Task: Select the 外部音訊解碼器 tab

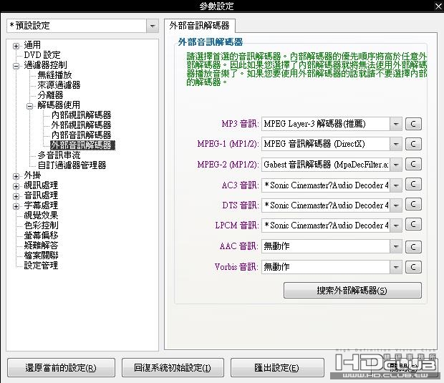Action: pyautogui.click(x=199, y=26)
